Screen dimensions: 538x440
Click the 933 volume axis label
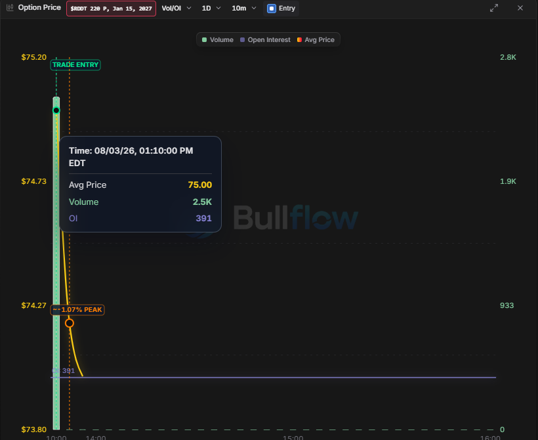[x=507, y=305]
